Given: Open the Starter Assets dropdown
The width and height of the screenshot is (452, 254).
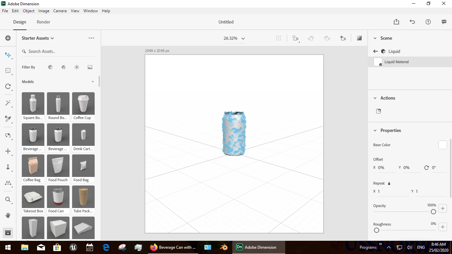Looking at the screenshot, I should pos(38,38).
